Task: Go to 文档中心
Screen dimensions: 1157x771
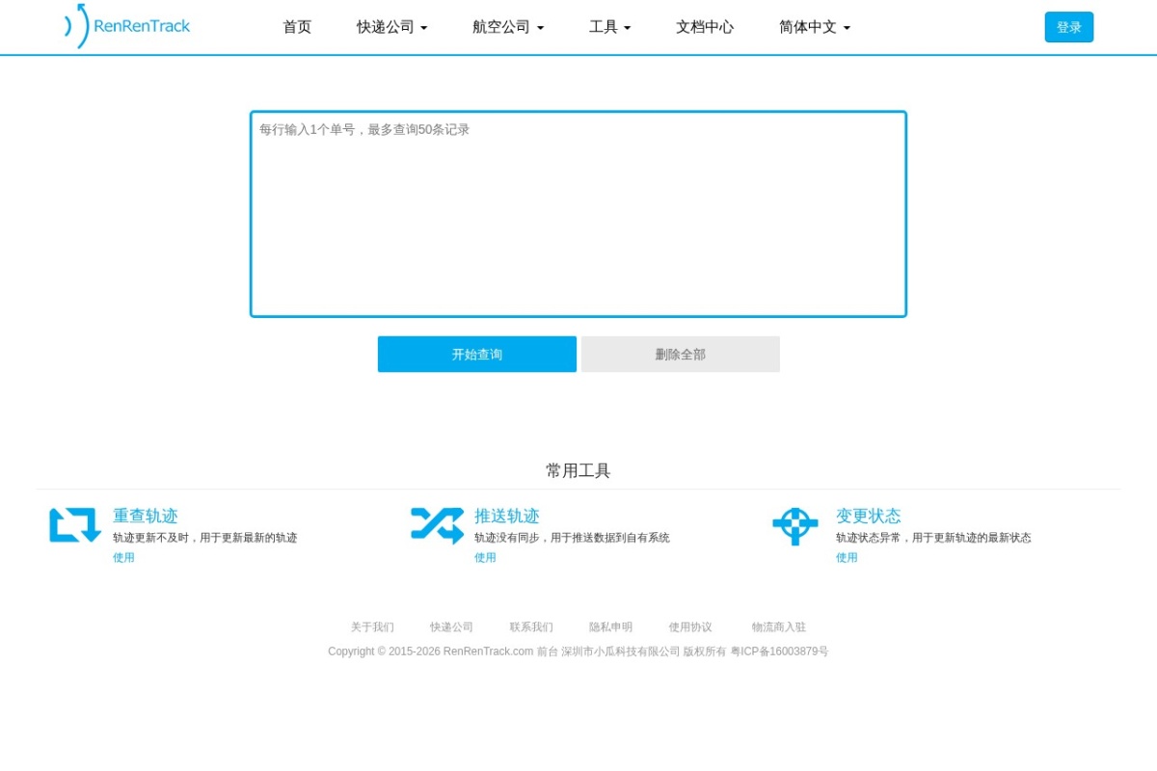Action: [705, 27]
